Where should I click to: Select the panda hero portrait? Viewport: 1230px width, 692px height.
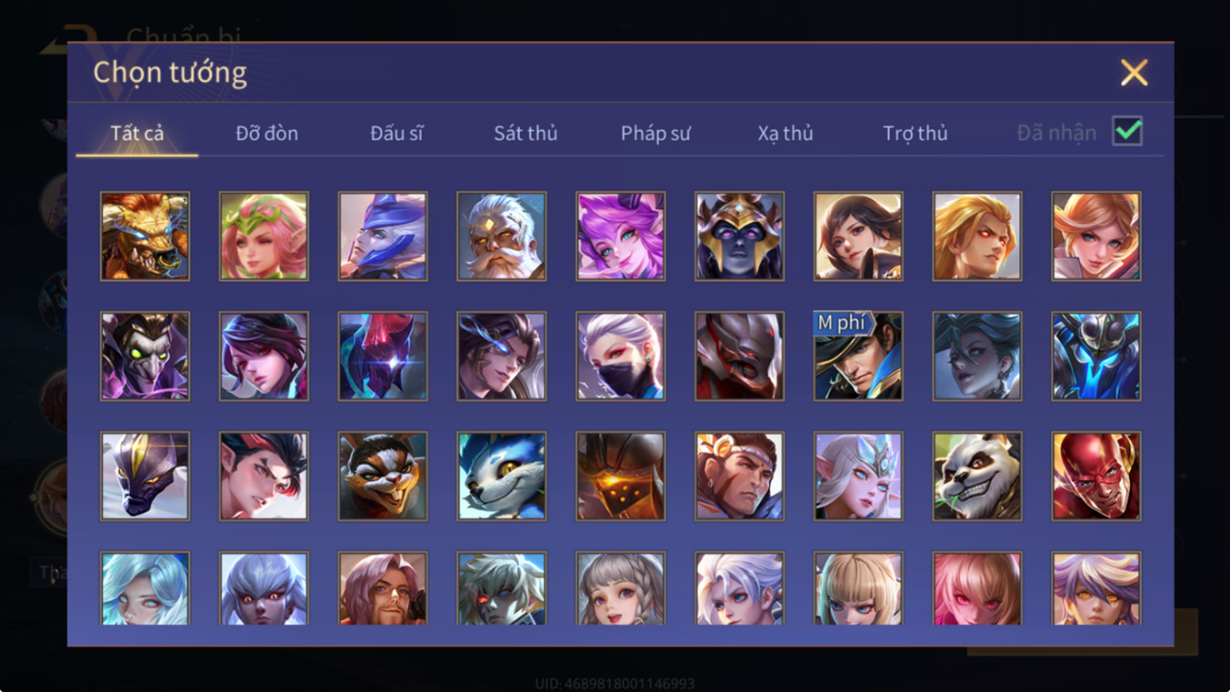coord(977,476)
